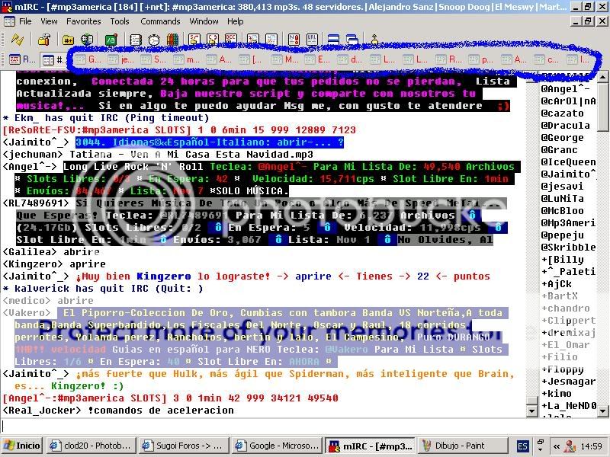Open the View menu
Viewport: 610px width, 457px height.
point(49,21)
